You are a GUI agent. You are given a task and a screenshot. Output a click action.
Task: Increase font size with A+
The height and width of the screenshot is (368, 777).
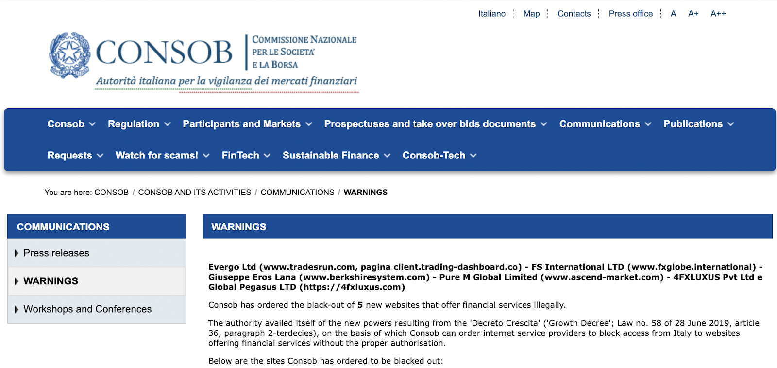693,14
